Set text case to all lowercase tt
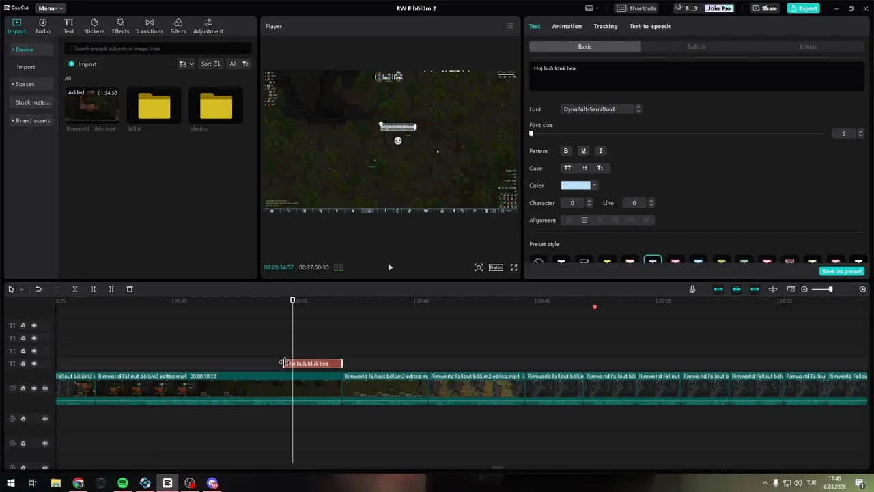Viewport: 874px width, 492px height. coord(584,168)
